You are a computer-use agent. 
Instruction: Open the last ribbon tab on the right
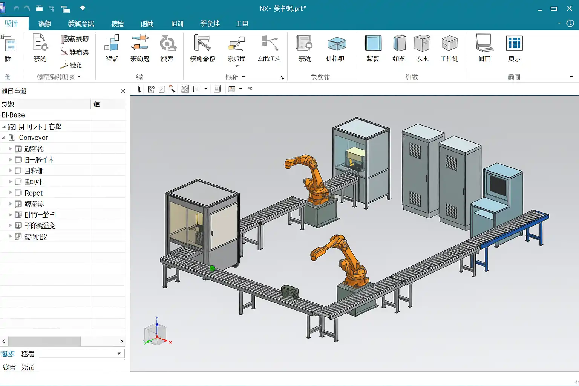(x=242, y=24)
